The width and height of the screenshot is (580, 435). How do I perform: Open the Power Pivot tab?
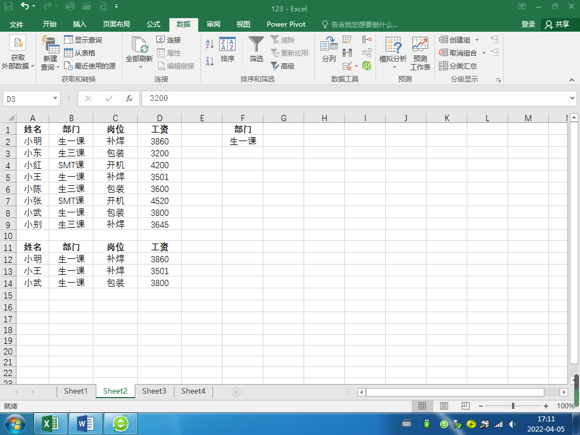point(286,24)
